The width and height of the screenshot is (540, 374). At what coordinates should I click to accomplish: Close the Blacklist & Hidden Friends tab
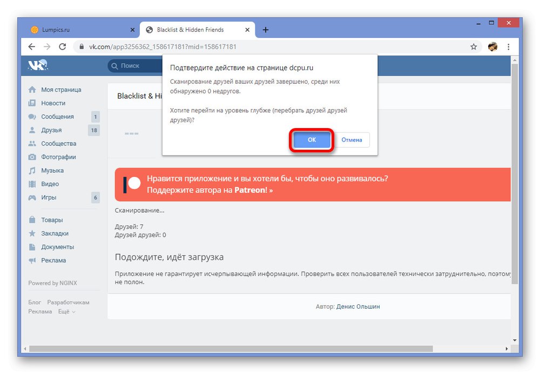pos(247,30)
